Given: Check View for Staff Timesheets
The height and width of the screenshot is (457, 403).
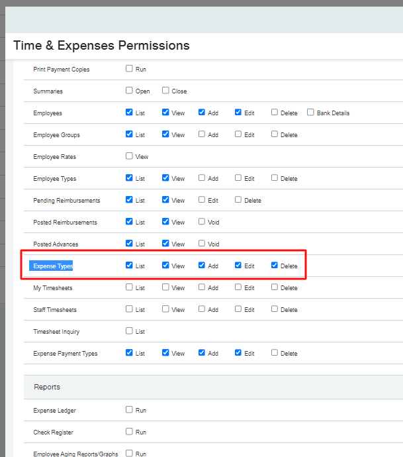Looking at the screenshot, I should tap(165, 309).
